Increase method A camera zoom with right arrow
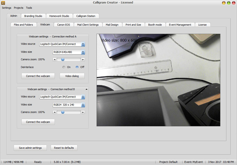 [83, 59]
